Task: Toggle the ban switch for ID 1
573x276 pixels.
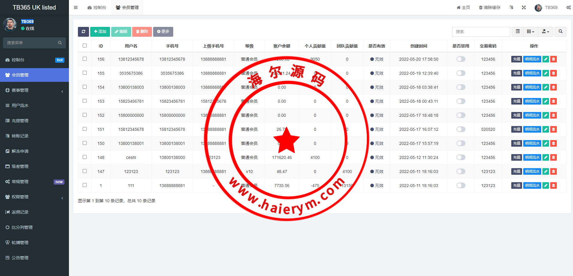Action: point(461,185)
